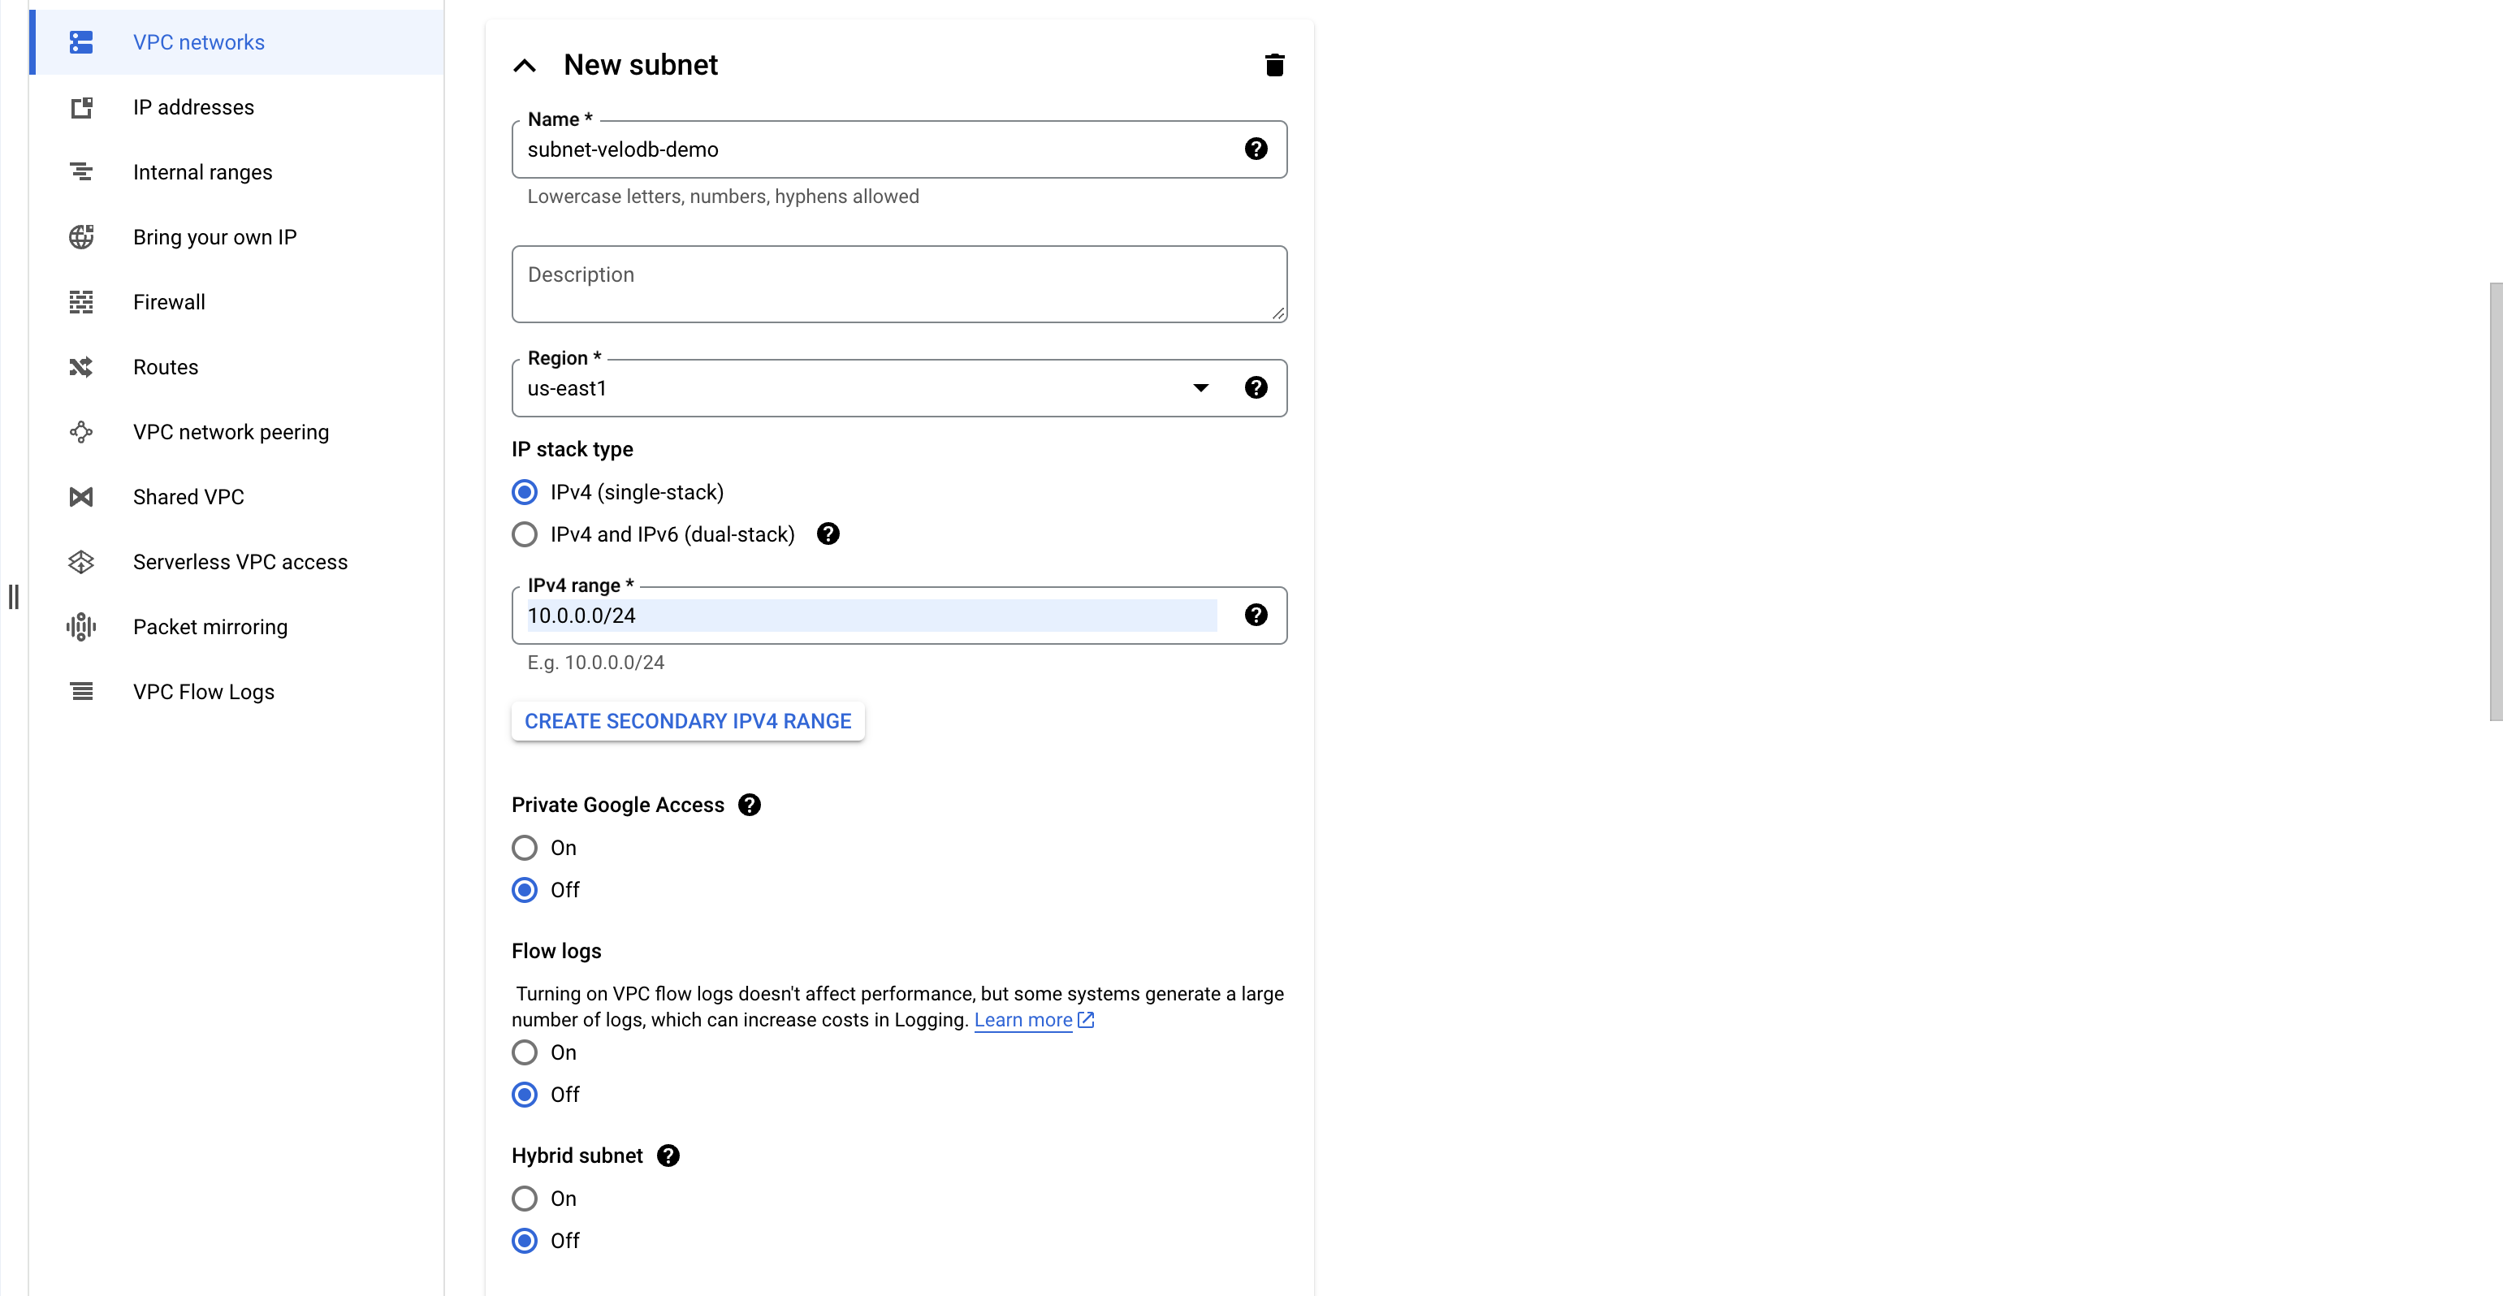Open the Region dropdown

(x=1201, y=387)
